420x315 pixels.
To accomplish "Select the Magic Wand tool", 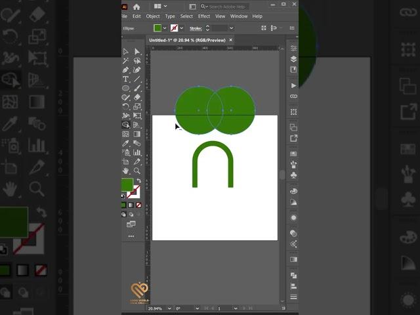I will pyautogui.click(x=125, y=61).
